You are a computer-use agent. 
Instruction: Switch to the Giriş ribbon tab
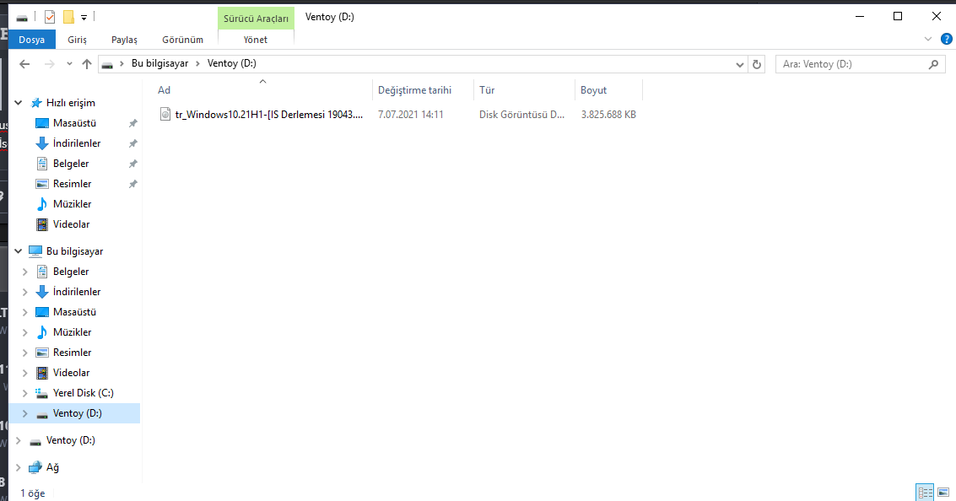tap(77, 40)
